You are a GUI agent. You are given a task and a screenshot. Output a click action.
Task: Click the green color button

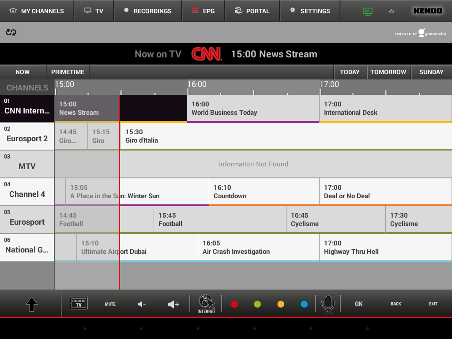(x=257, y=304)
